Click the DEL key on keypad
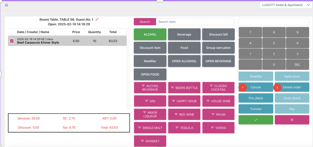Image resolution: width=313 pixels, height=147 pixels. (297, 64)
